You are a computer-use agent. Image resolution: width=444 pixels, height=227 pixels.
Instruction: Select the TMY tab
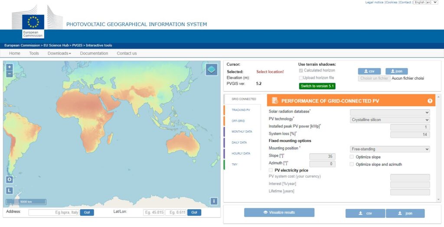[235, 165]
